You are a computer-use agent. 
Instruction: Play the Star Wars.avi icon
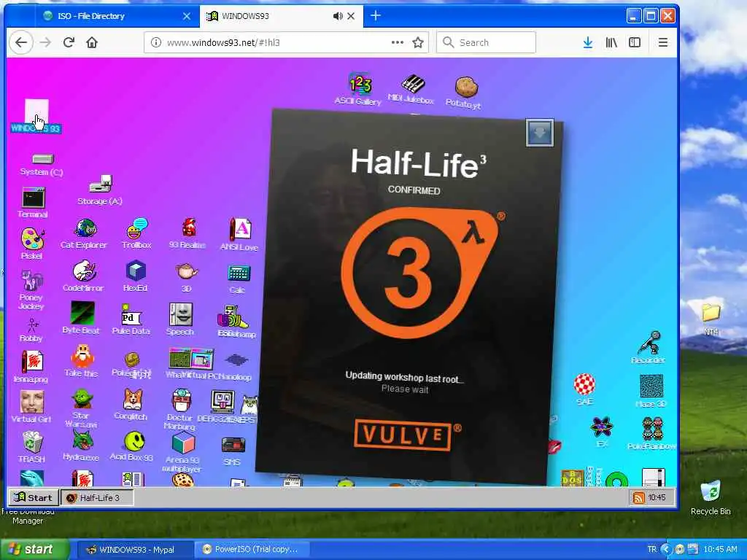coord(82,408)
